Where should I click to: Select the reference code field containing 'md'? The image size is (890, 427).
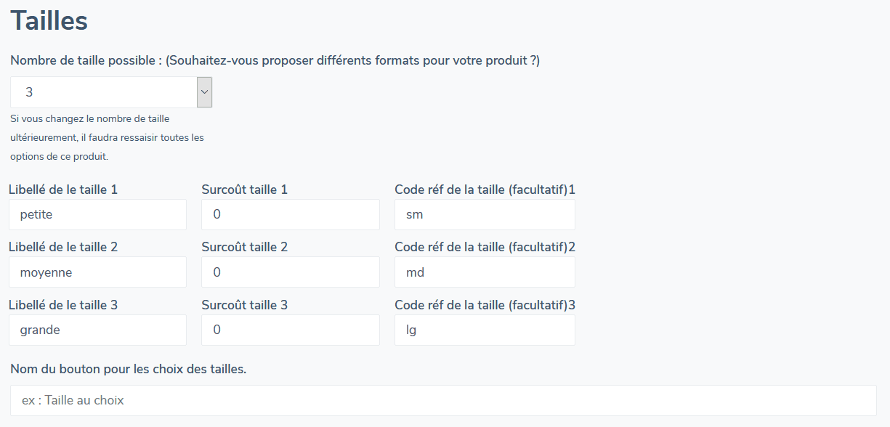tap(484, 272)
